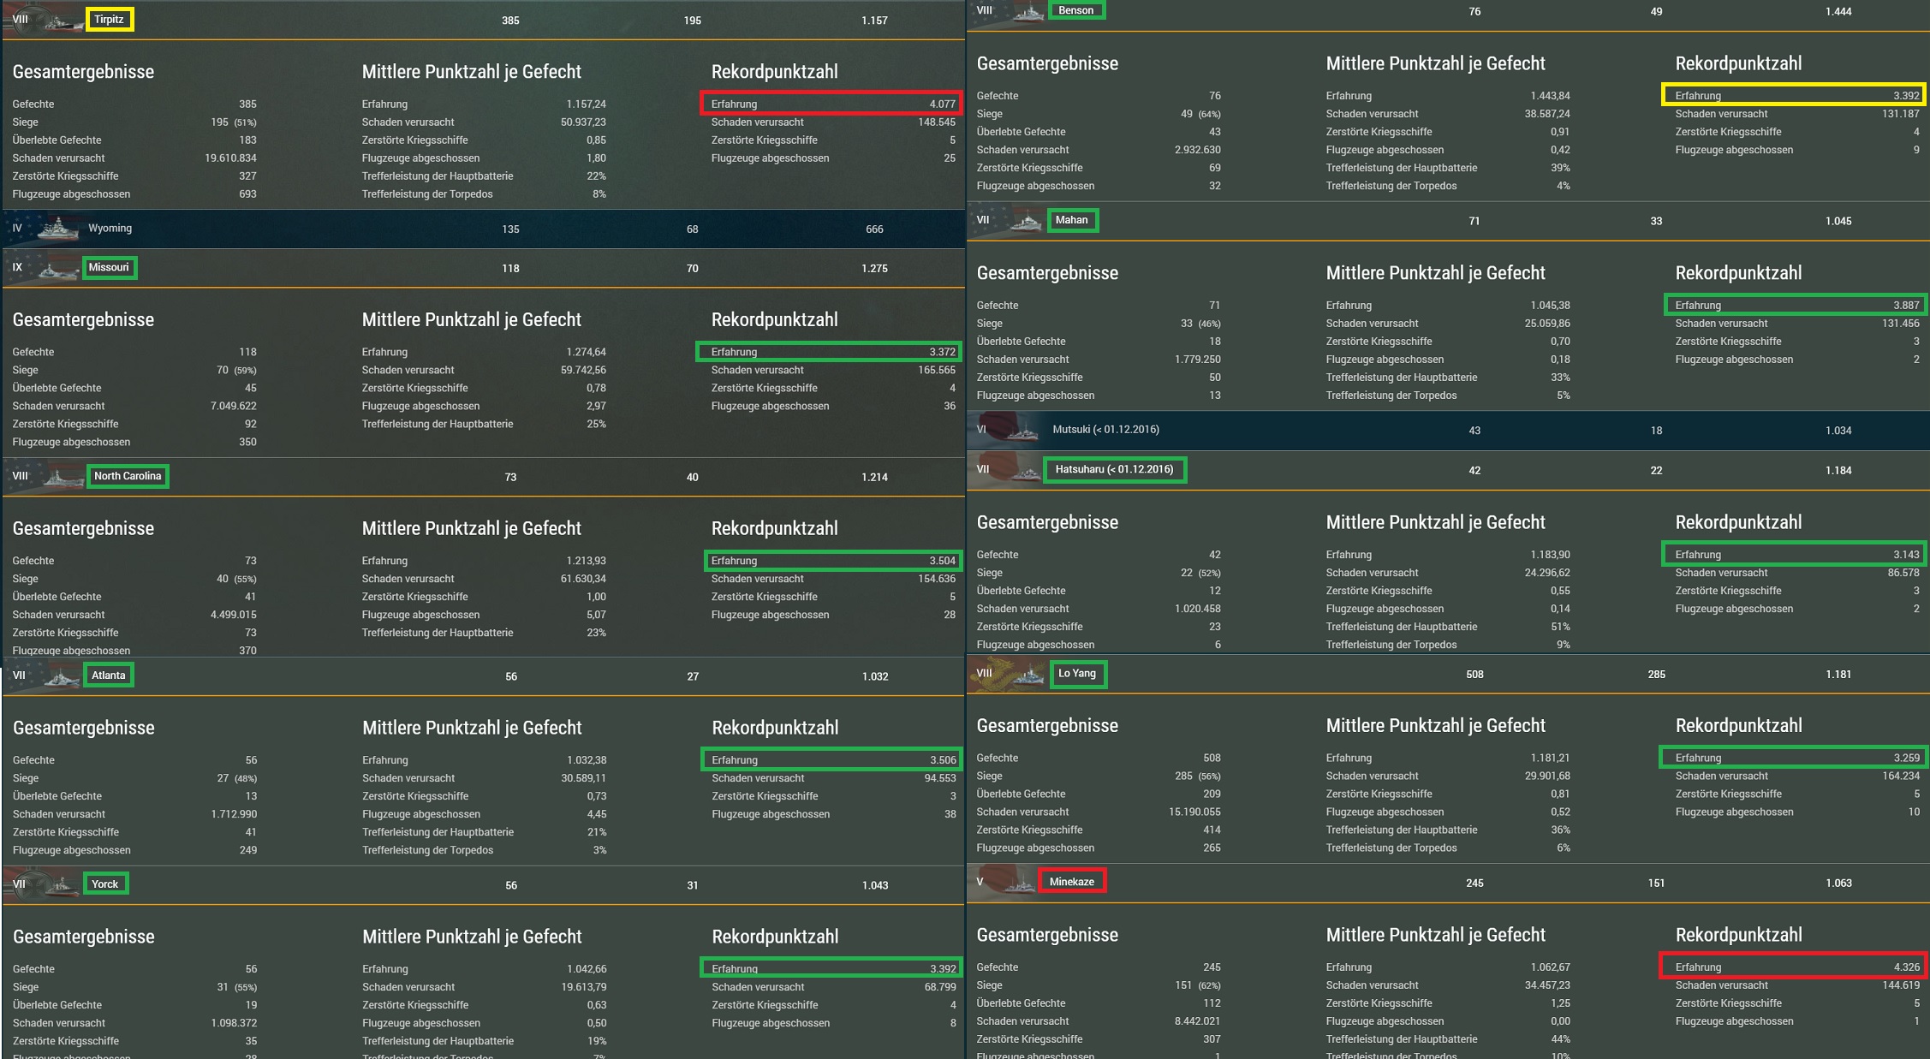Select the Minekaze ship name

pyautogui.click(x=1071, y=882)
